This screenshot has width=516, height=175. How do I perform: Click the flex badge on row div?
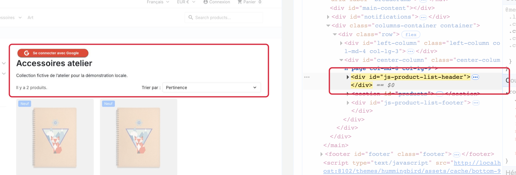pyautogui.click(x=411, y=34)
